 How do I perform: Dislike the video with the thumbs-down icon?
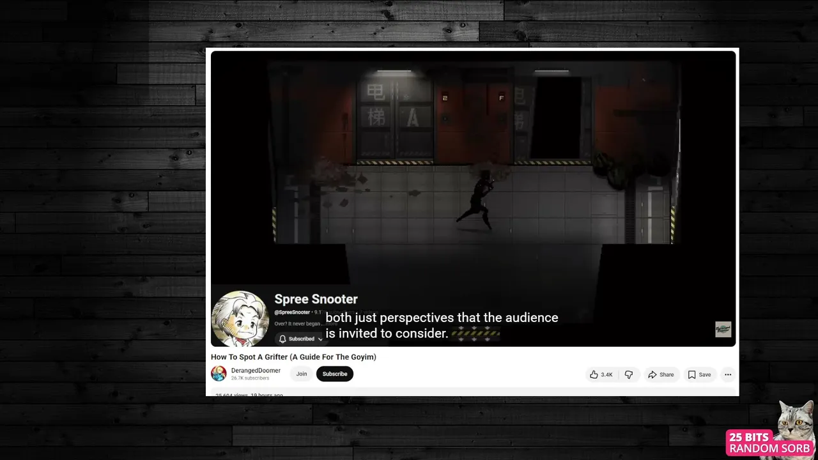[x=629, y=374]
